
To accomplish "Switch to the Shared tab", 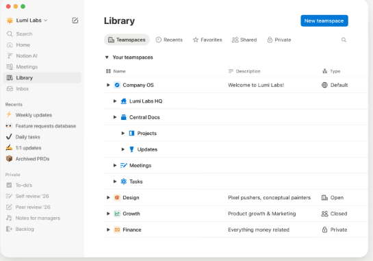I will (x=244, y=40).
